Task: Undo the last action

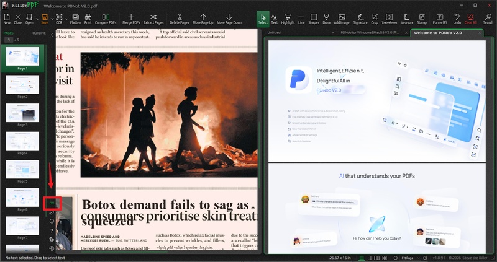Action: pyautogui.click(x=457, y=19)
